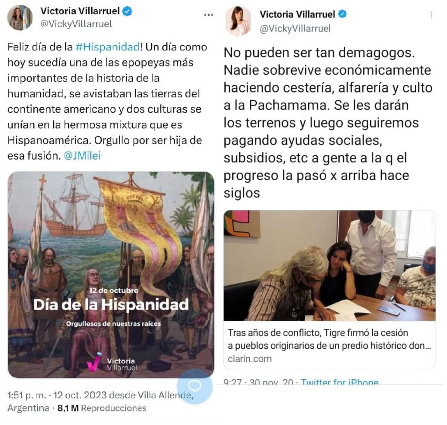Open the #Hispanidad hashtag
This screenshot has width=447, height=425.
pos(107,47)
